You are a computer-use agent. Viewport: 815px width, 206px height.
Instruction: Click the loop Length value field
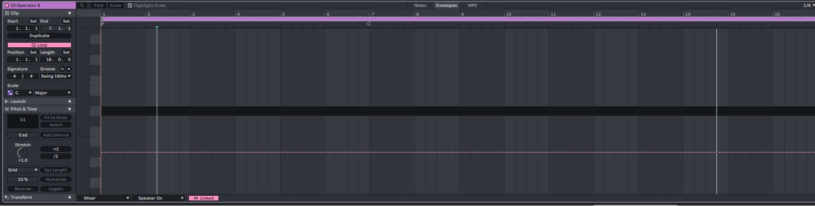[56, 60]
